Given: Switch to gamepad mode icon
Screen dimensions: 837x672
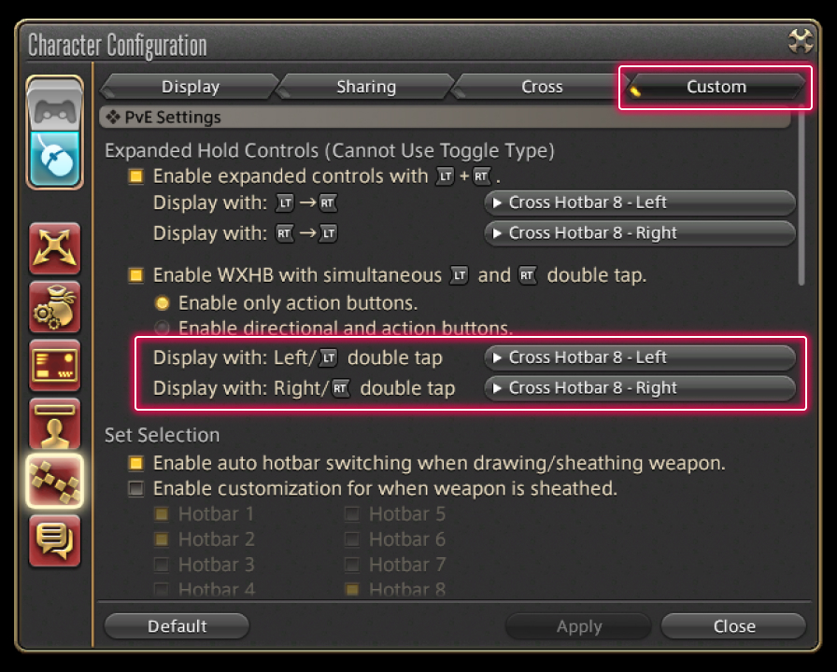Looking at the screenshot, I should pyautogui.click(x=55, y=106).
